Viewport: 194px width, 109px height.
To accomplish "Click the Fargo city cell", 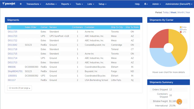I will [x=114, y=71].
